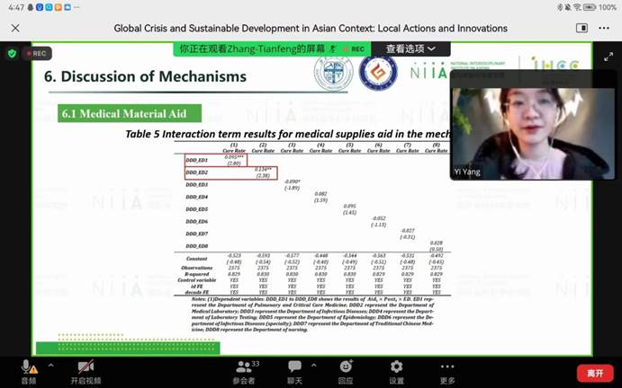622x388 pixels.
Task: Click the meeting title at top
Action: pyautogui.click(x=311, y=29)
